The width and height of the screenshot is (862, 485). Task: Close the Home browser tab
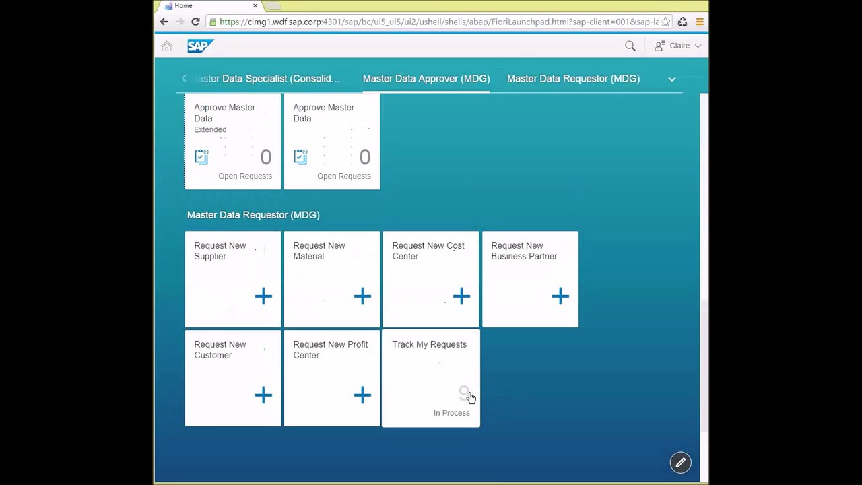coord(255,5)
